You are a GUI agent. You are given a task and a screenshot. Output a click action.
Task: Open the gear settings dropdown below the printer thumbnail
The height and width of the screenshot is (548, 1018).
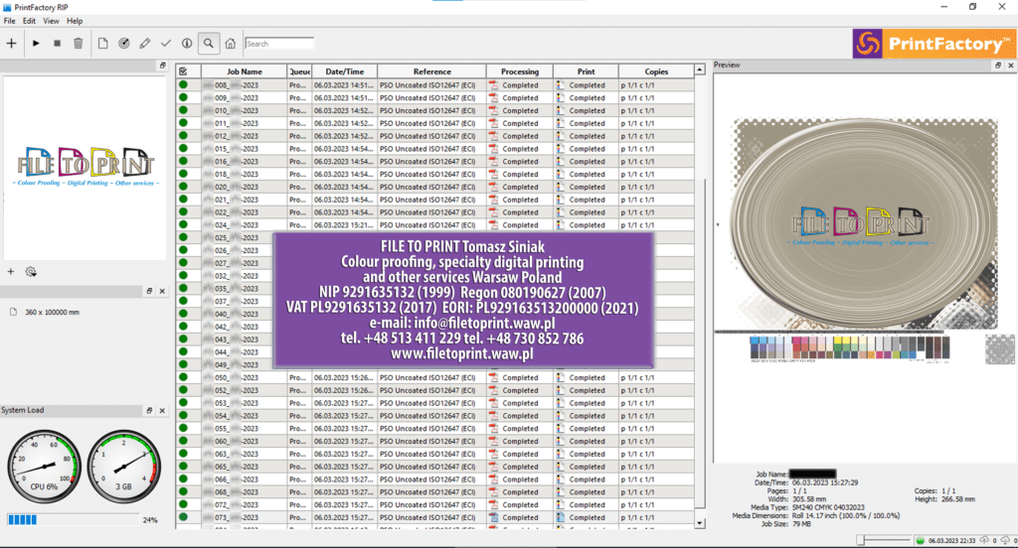(x=31, y=271)
